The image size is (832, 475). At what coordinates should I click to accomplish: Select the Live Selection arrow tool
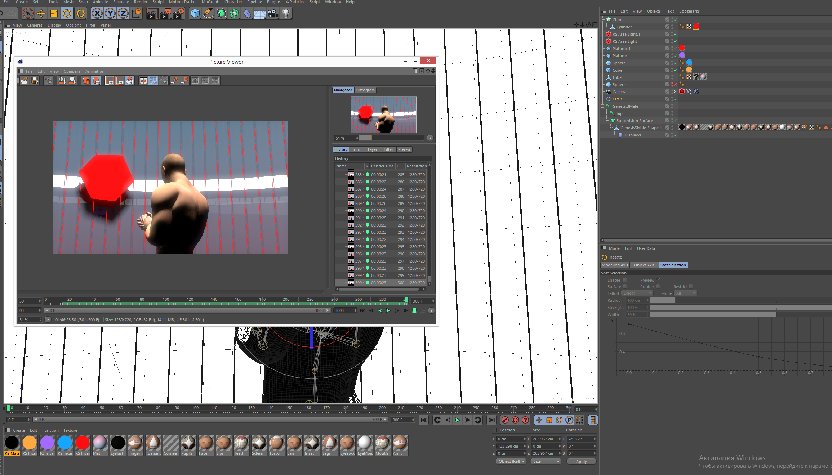click(x=28, y=14)
